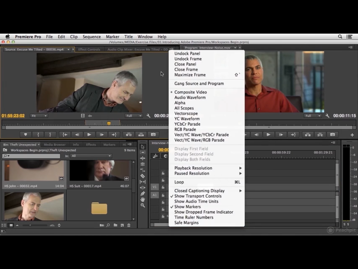Open Source monitor Fit zoom dropdown

[39, 116]
